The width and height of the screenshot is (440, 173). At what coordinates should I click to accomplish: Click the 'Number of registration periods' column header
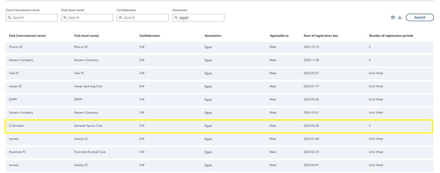tap(391, 36)
